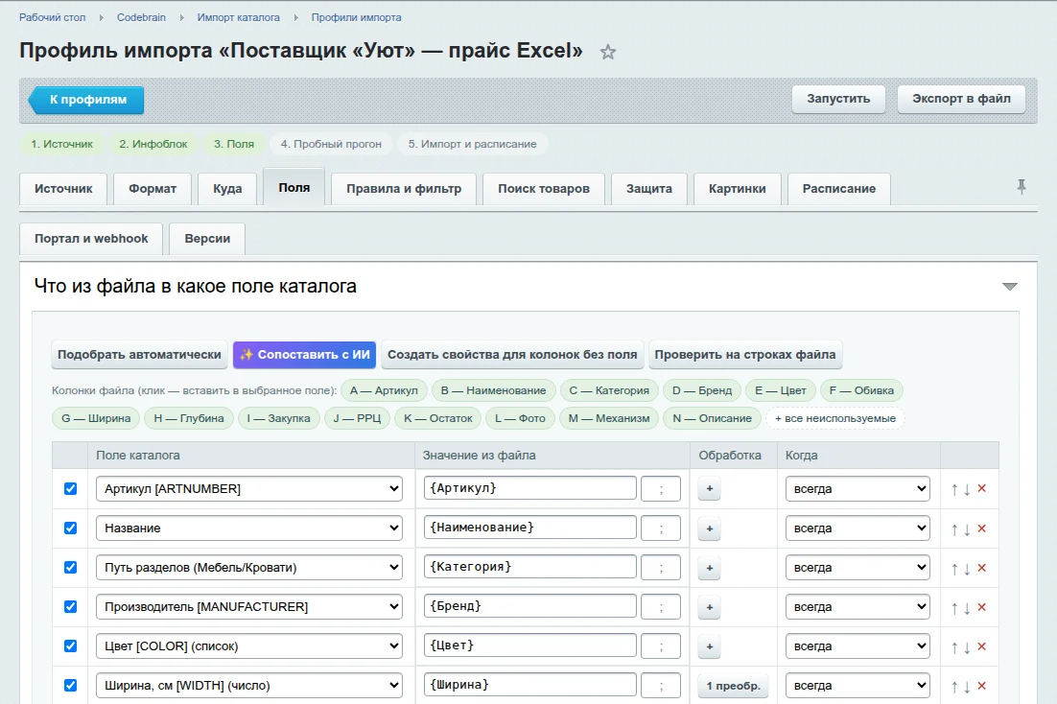Open the '1 преобр.' processing for Ширина
This screenshot has width=1057, height=704.
coord(733,686)
